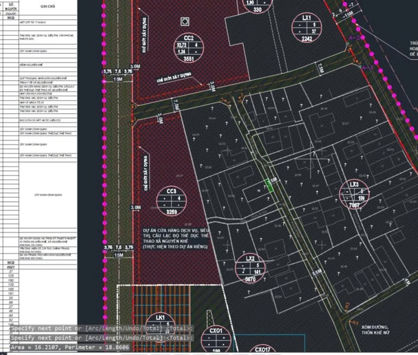Select the A-3 boundary node label

pos(368,68)
